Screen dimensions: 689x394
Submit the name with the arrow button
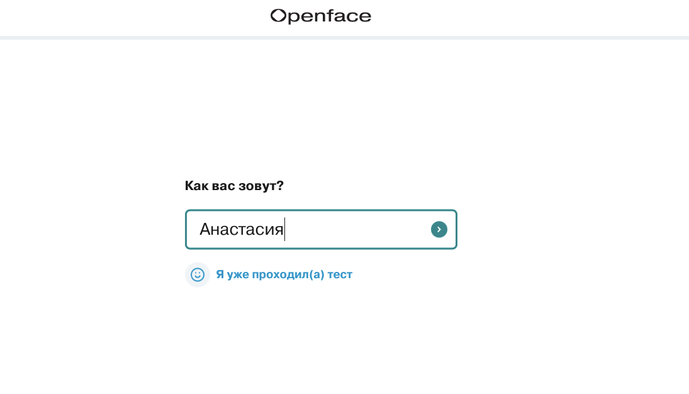pyautogui.click(x=439, y=230)
